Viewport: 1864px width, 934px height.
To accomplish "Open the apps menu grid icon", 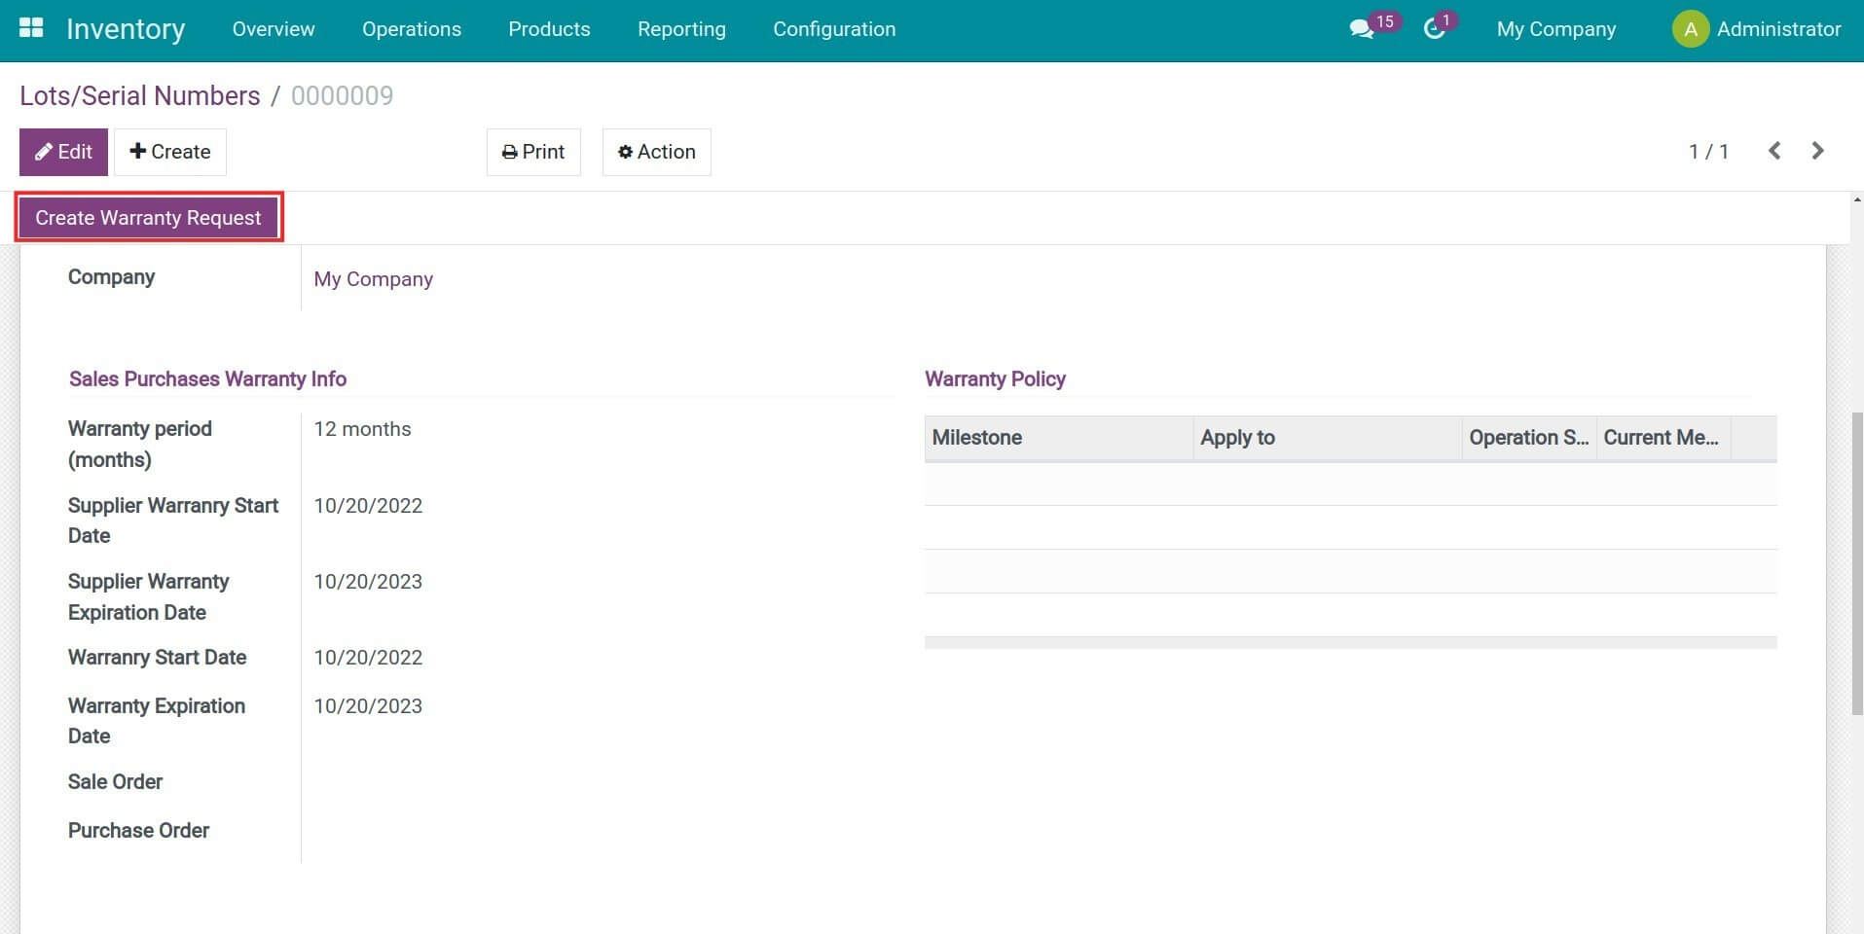I will tap(31, 27).
